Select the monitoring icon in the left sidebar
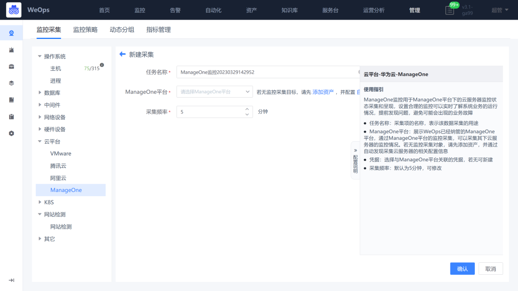Image resolution: width=518 pixels, height=291 pixels. [11, 33]
